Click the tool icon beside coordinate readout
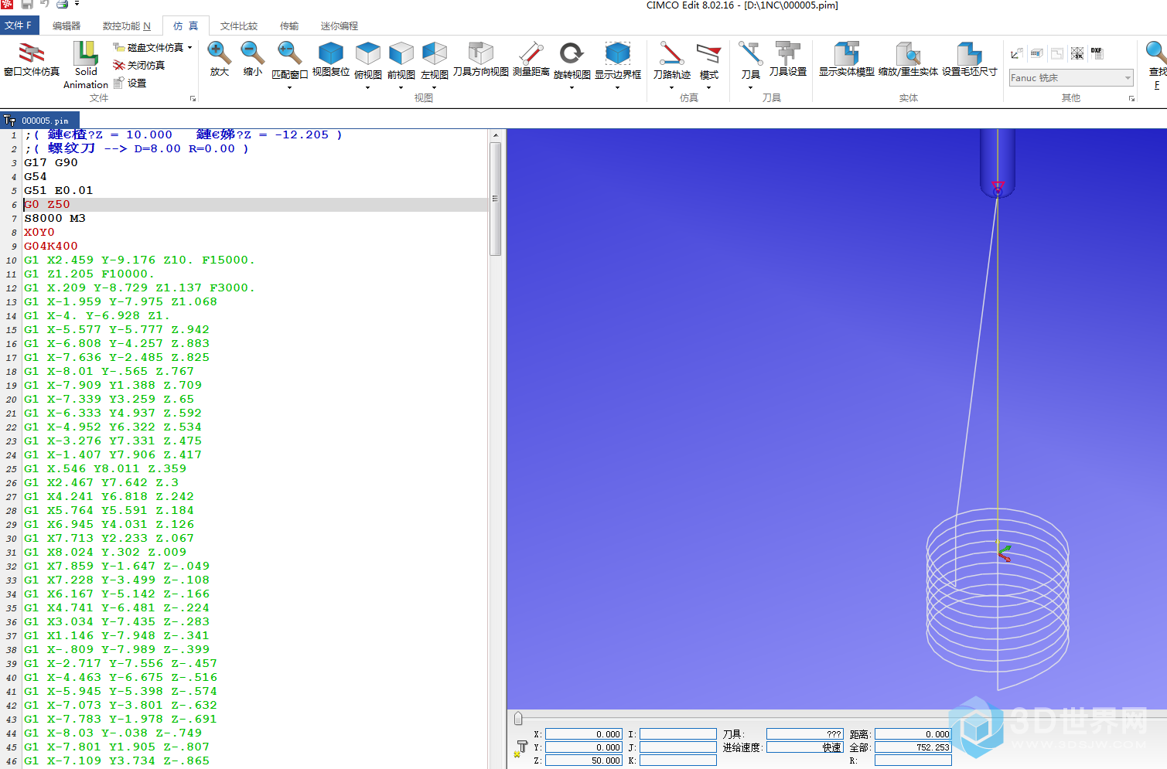The width and height of the screenshot is (1167, 769). (x=520, y=747)
